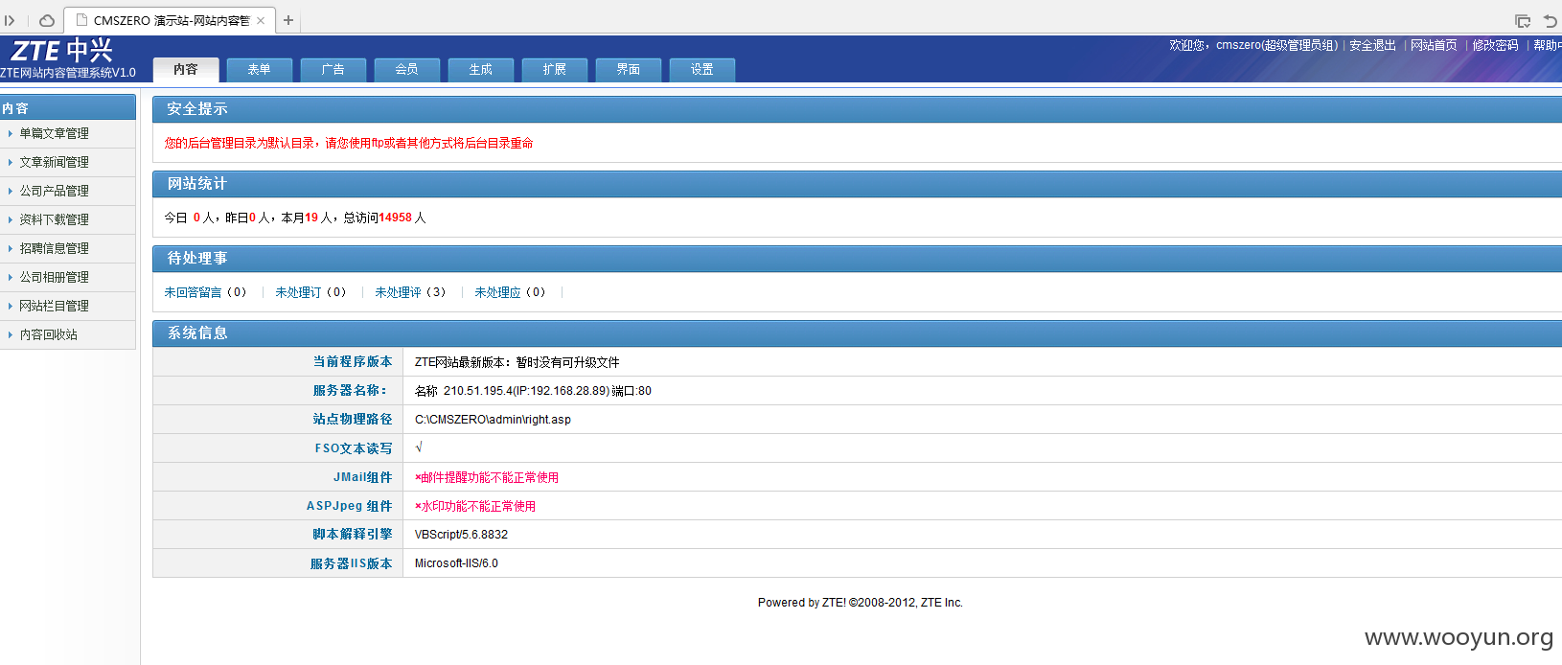Click the window list icon at top right
The width and height of the screenshot is (1562, 665).
1522,21
